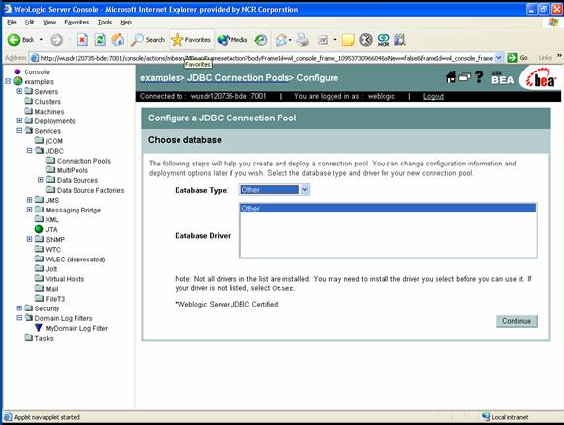This screenshot has width=564, height=425.
Task: Collapse the examples domain node
Action: [x=8, y=81]
